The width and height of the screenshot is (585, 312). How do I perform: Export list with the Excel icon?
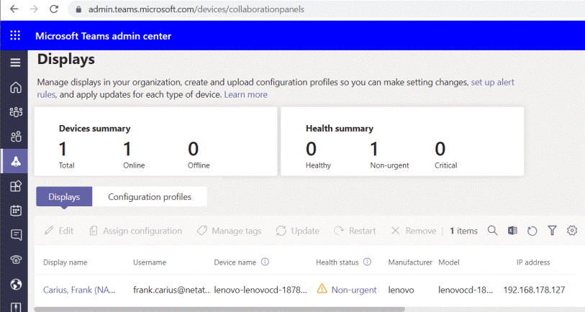pyautogui.click(x=512, y=231)
